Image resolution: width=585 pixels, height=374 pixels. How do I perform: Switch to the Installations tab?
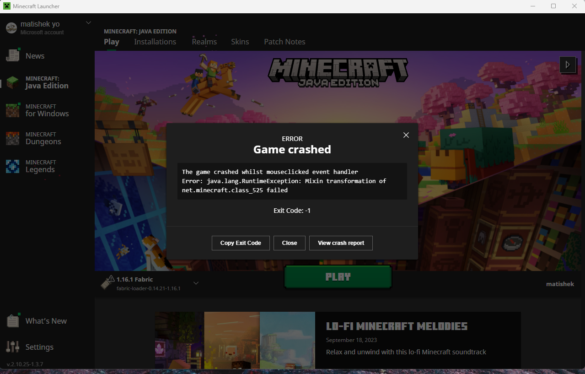(155, 42)
